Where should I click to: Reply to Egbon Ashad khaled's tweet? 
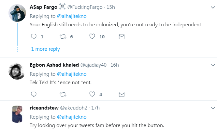click(x=34, y=95)
